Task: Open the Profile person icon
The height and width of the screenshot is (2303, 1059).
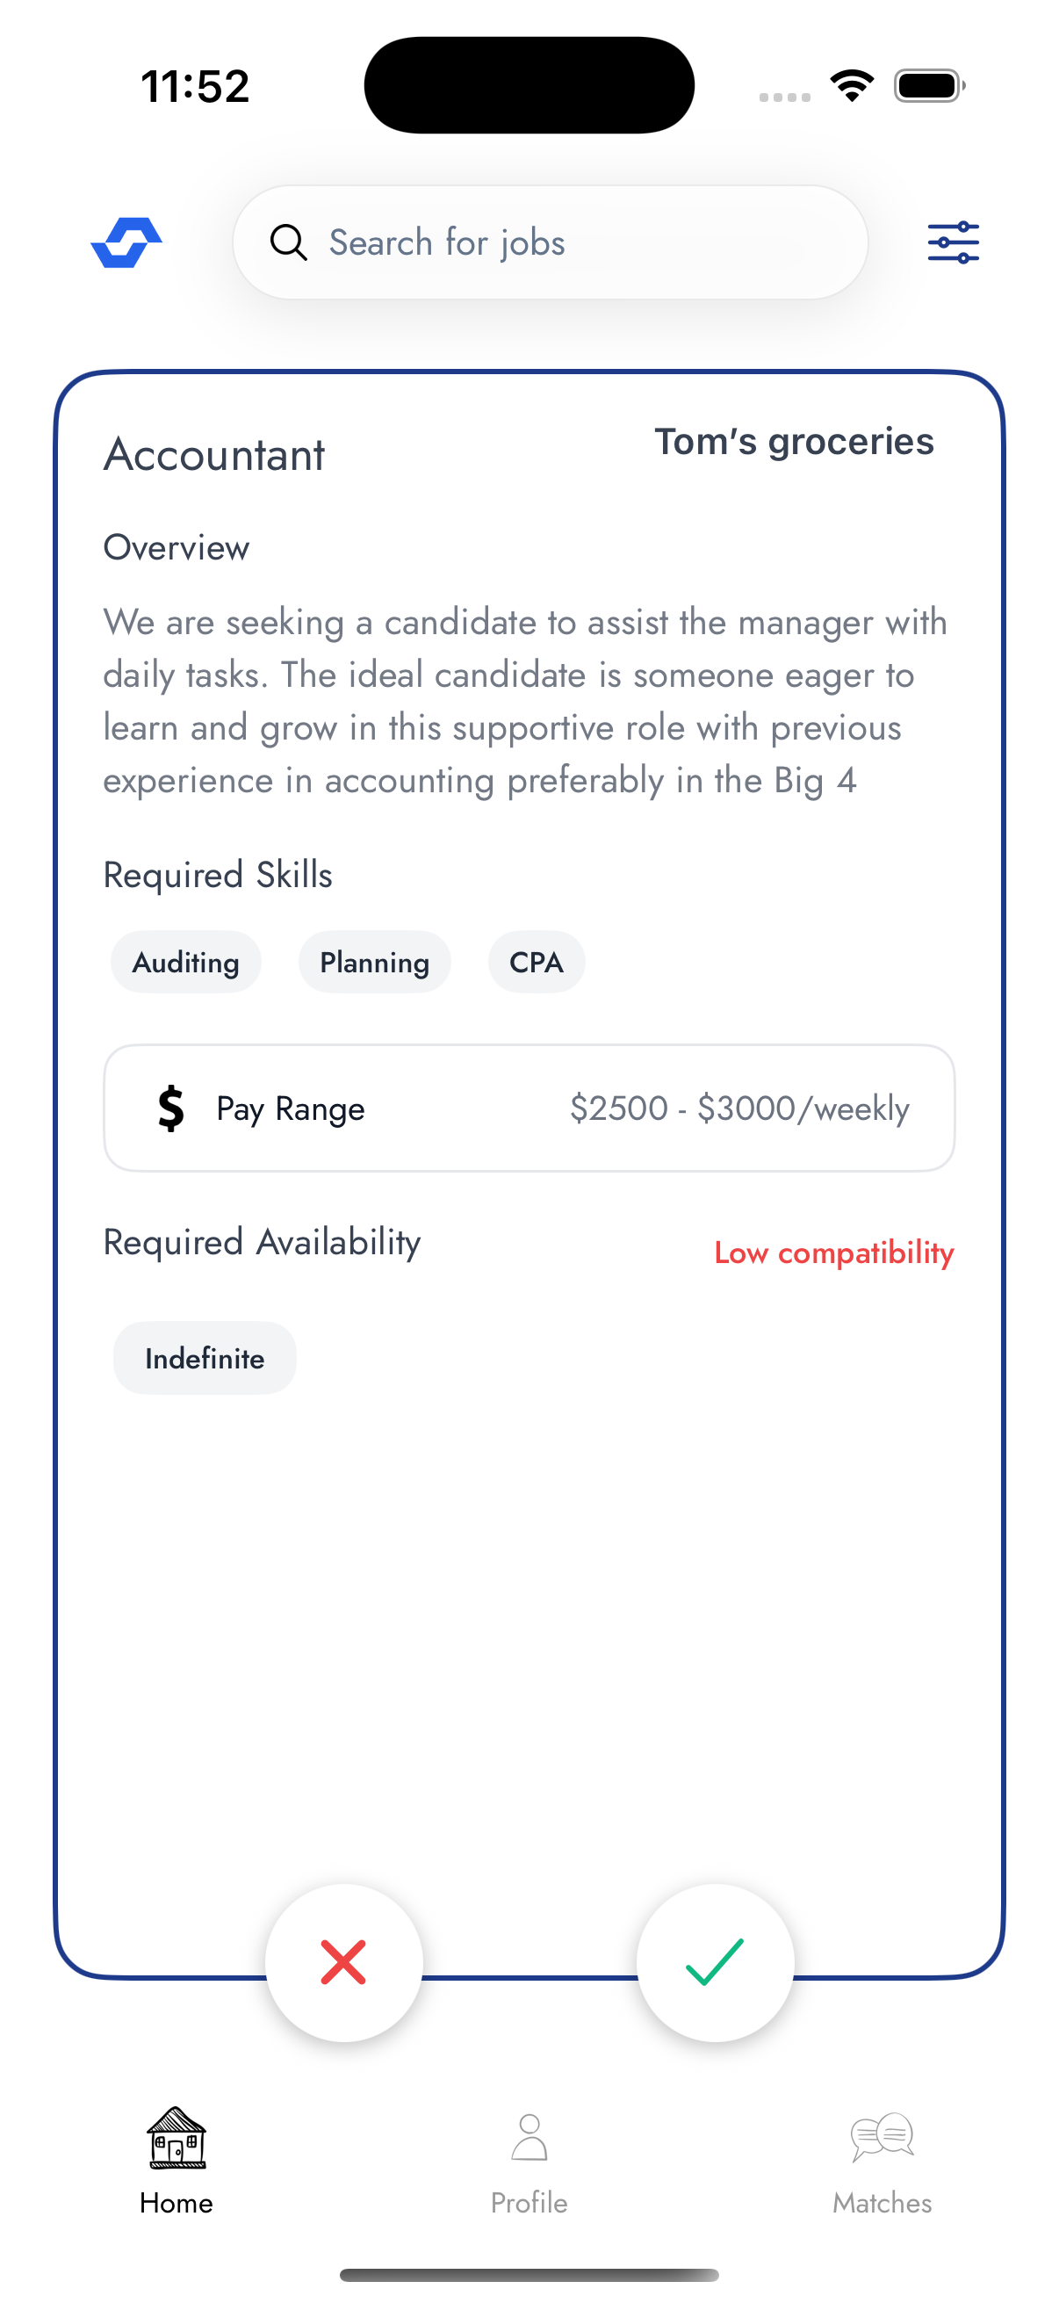Action: [529, 2137]
